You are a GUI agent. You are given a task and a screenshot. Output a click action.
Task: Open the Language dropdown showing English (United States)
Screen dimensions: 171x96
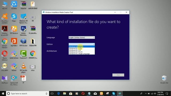click(82, 38)
